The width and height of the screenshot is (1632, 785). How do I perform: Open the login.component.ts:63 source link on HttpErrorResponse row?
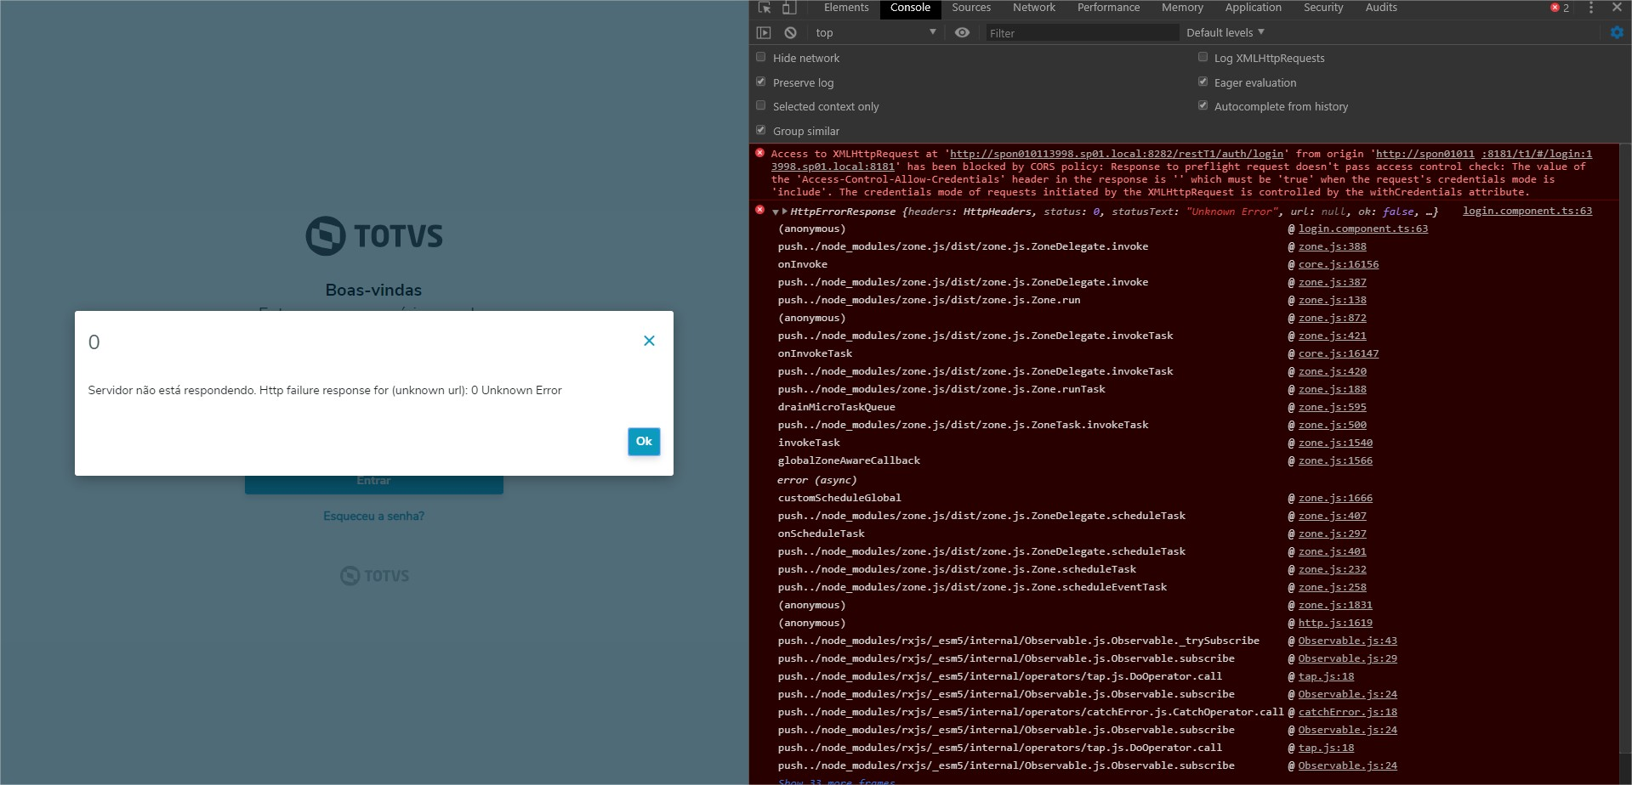coord(1527,211)
